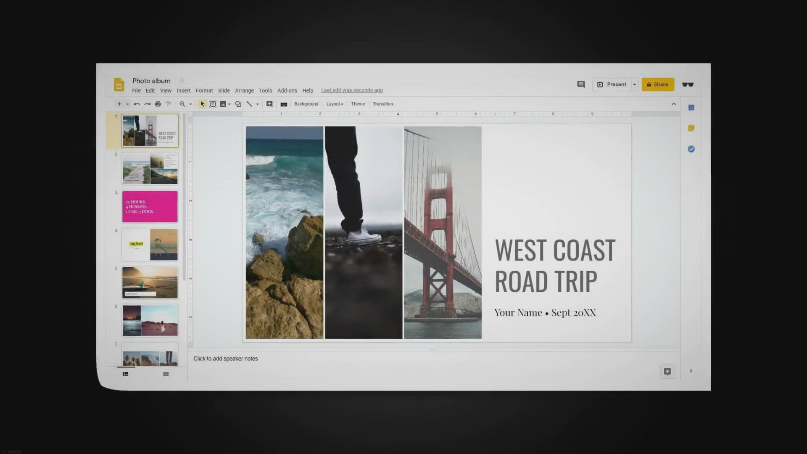This screenshot has width=807, height=454.
Task: Open the 'Last edit was seconds ago' link
Action: 352,90
